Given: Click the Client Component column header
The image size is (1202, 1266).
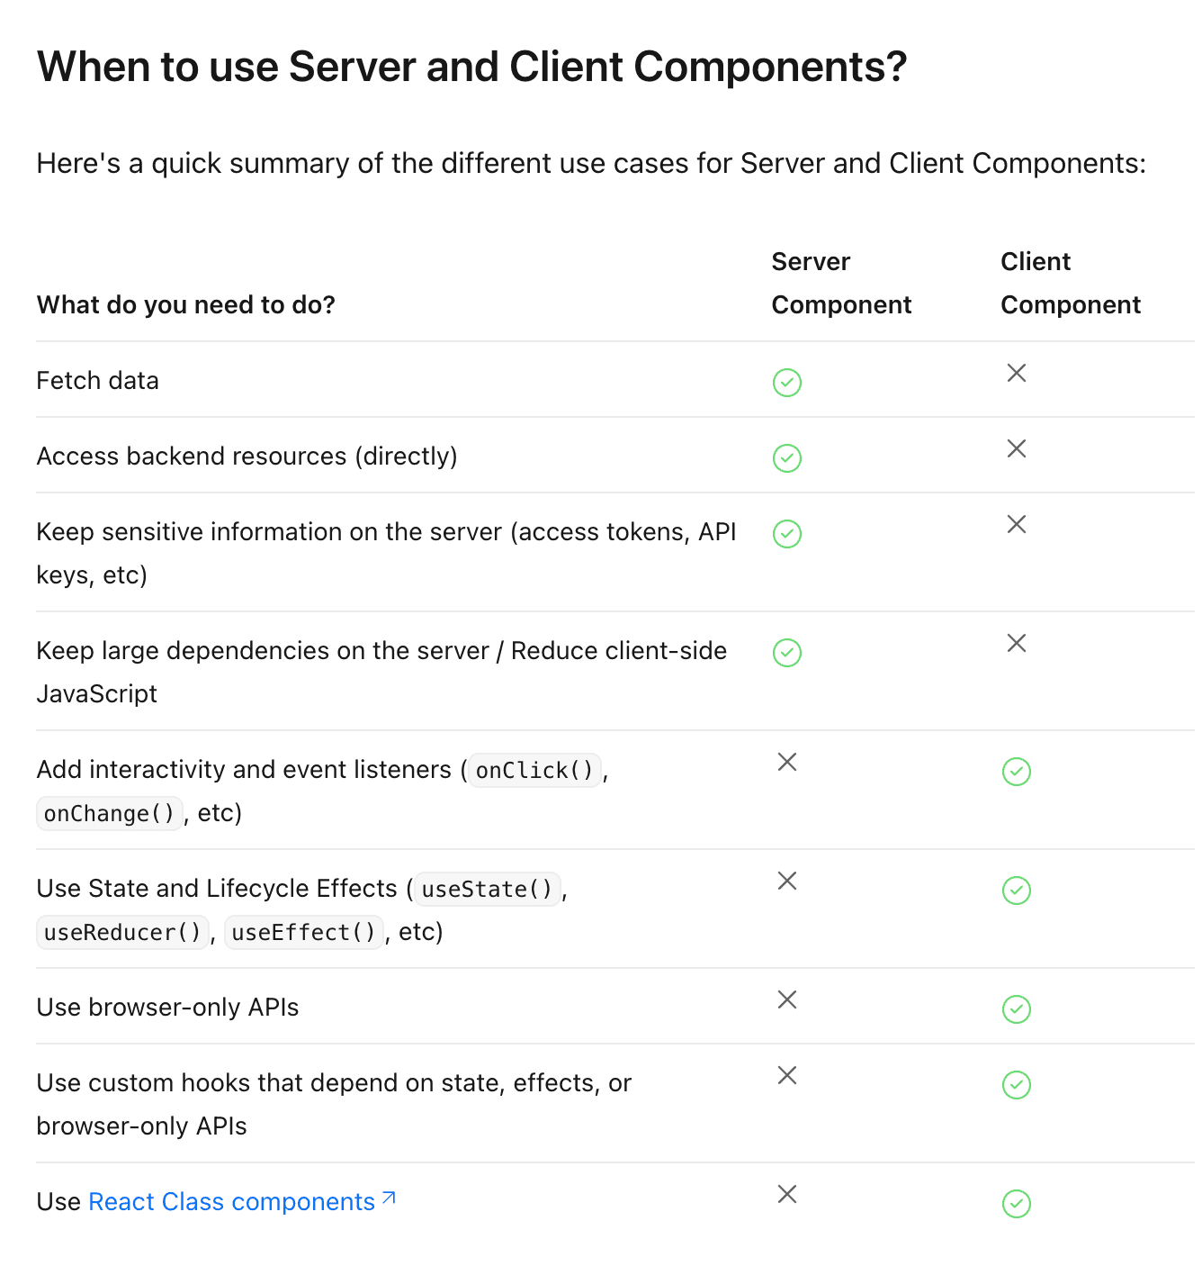Looking at the screenshot, I should [x=1071, y=283].
